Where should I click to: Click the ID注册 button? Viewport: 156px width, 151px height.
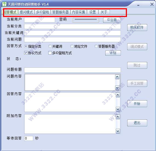[112, 20]
